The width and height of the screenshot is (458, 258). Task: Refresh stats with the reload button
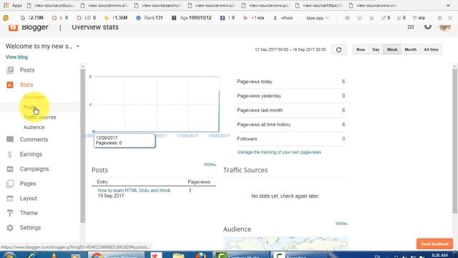click(x=338, y=49)
